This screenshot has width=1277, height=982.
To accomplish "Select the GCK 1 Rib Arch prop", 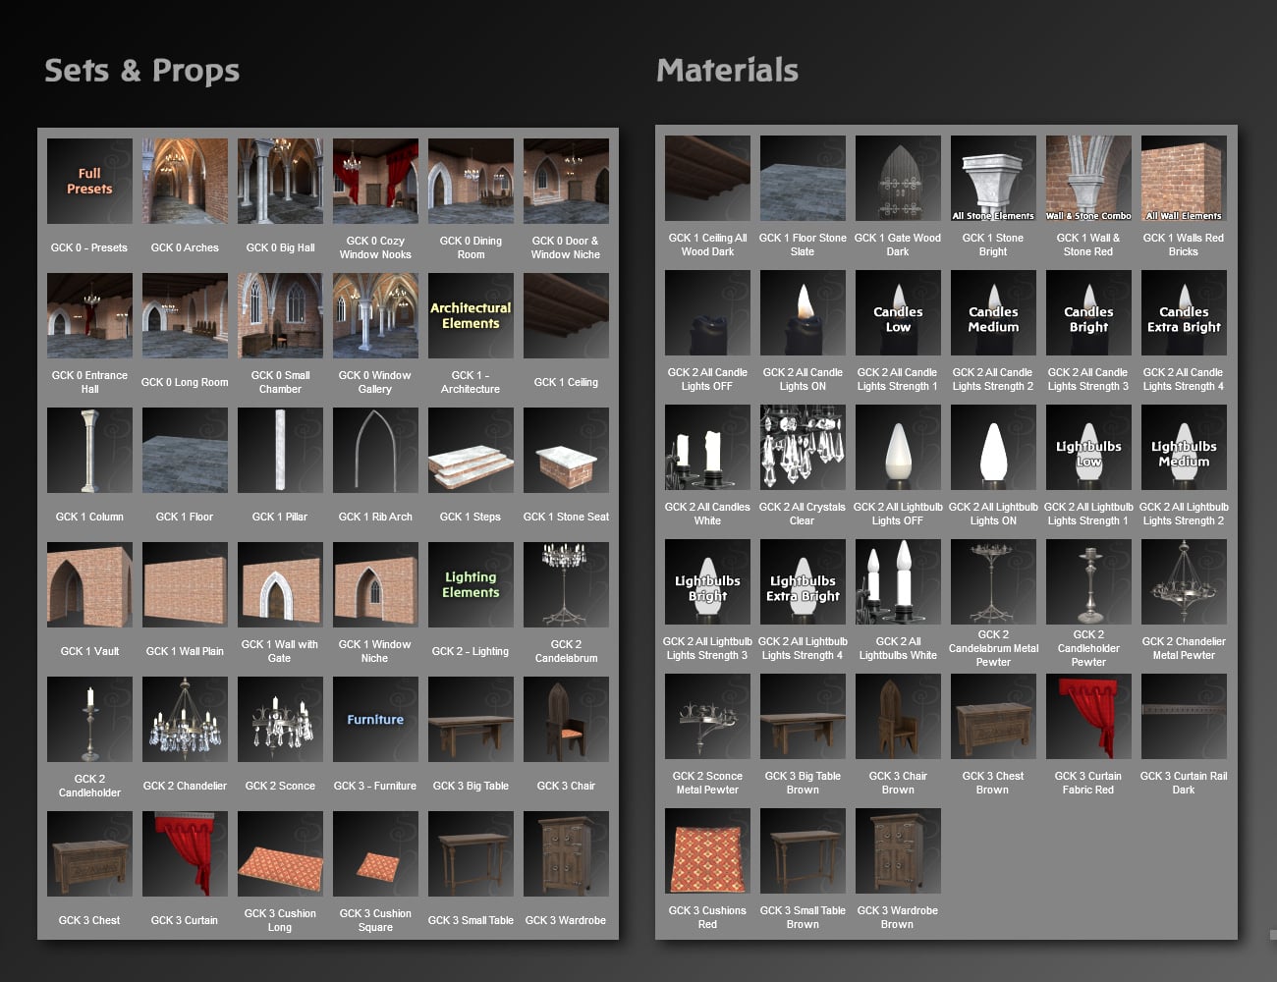I will click(x=375, y=450).
